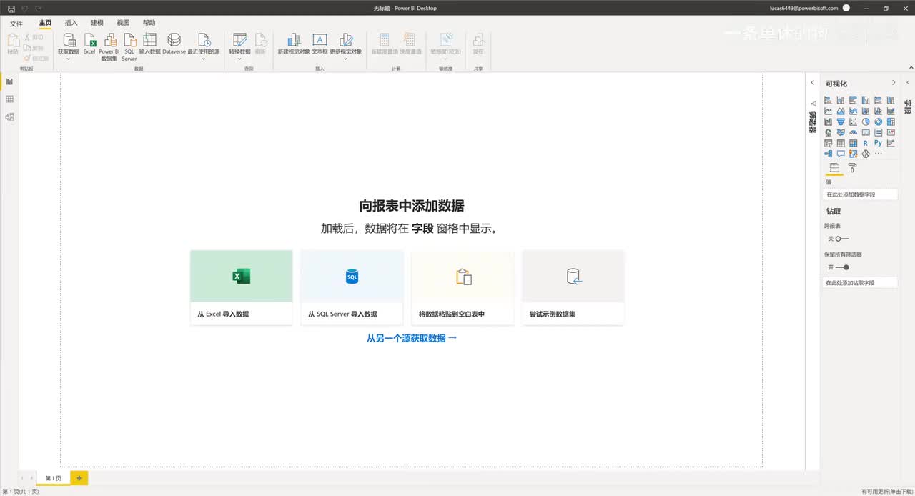This screenshot has height=496, width=915.
Task: Switch to Model view in left sidebar
Action: point(9,117)
